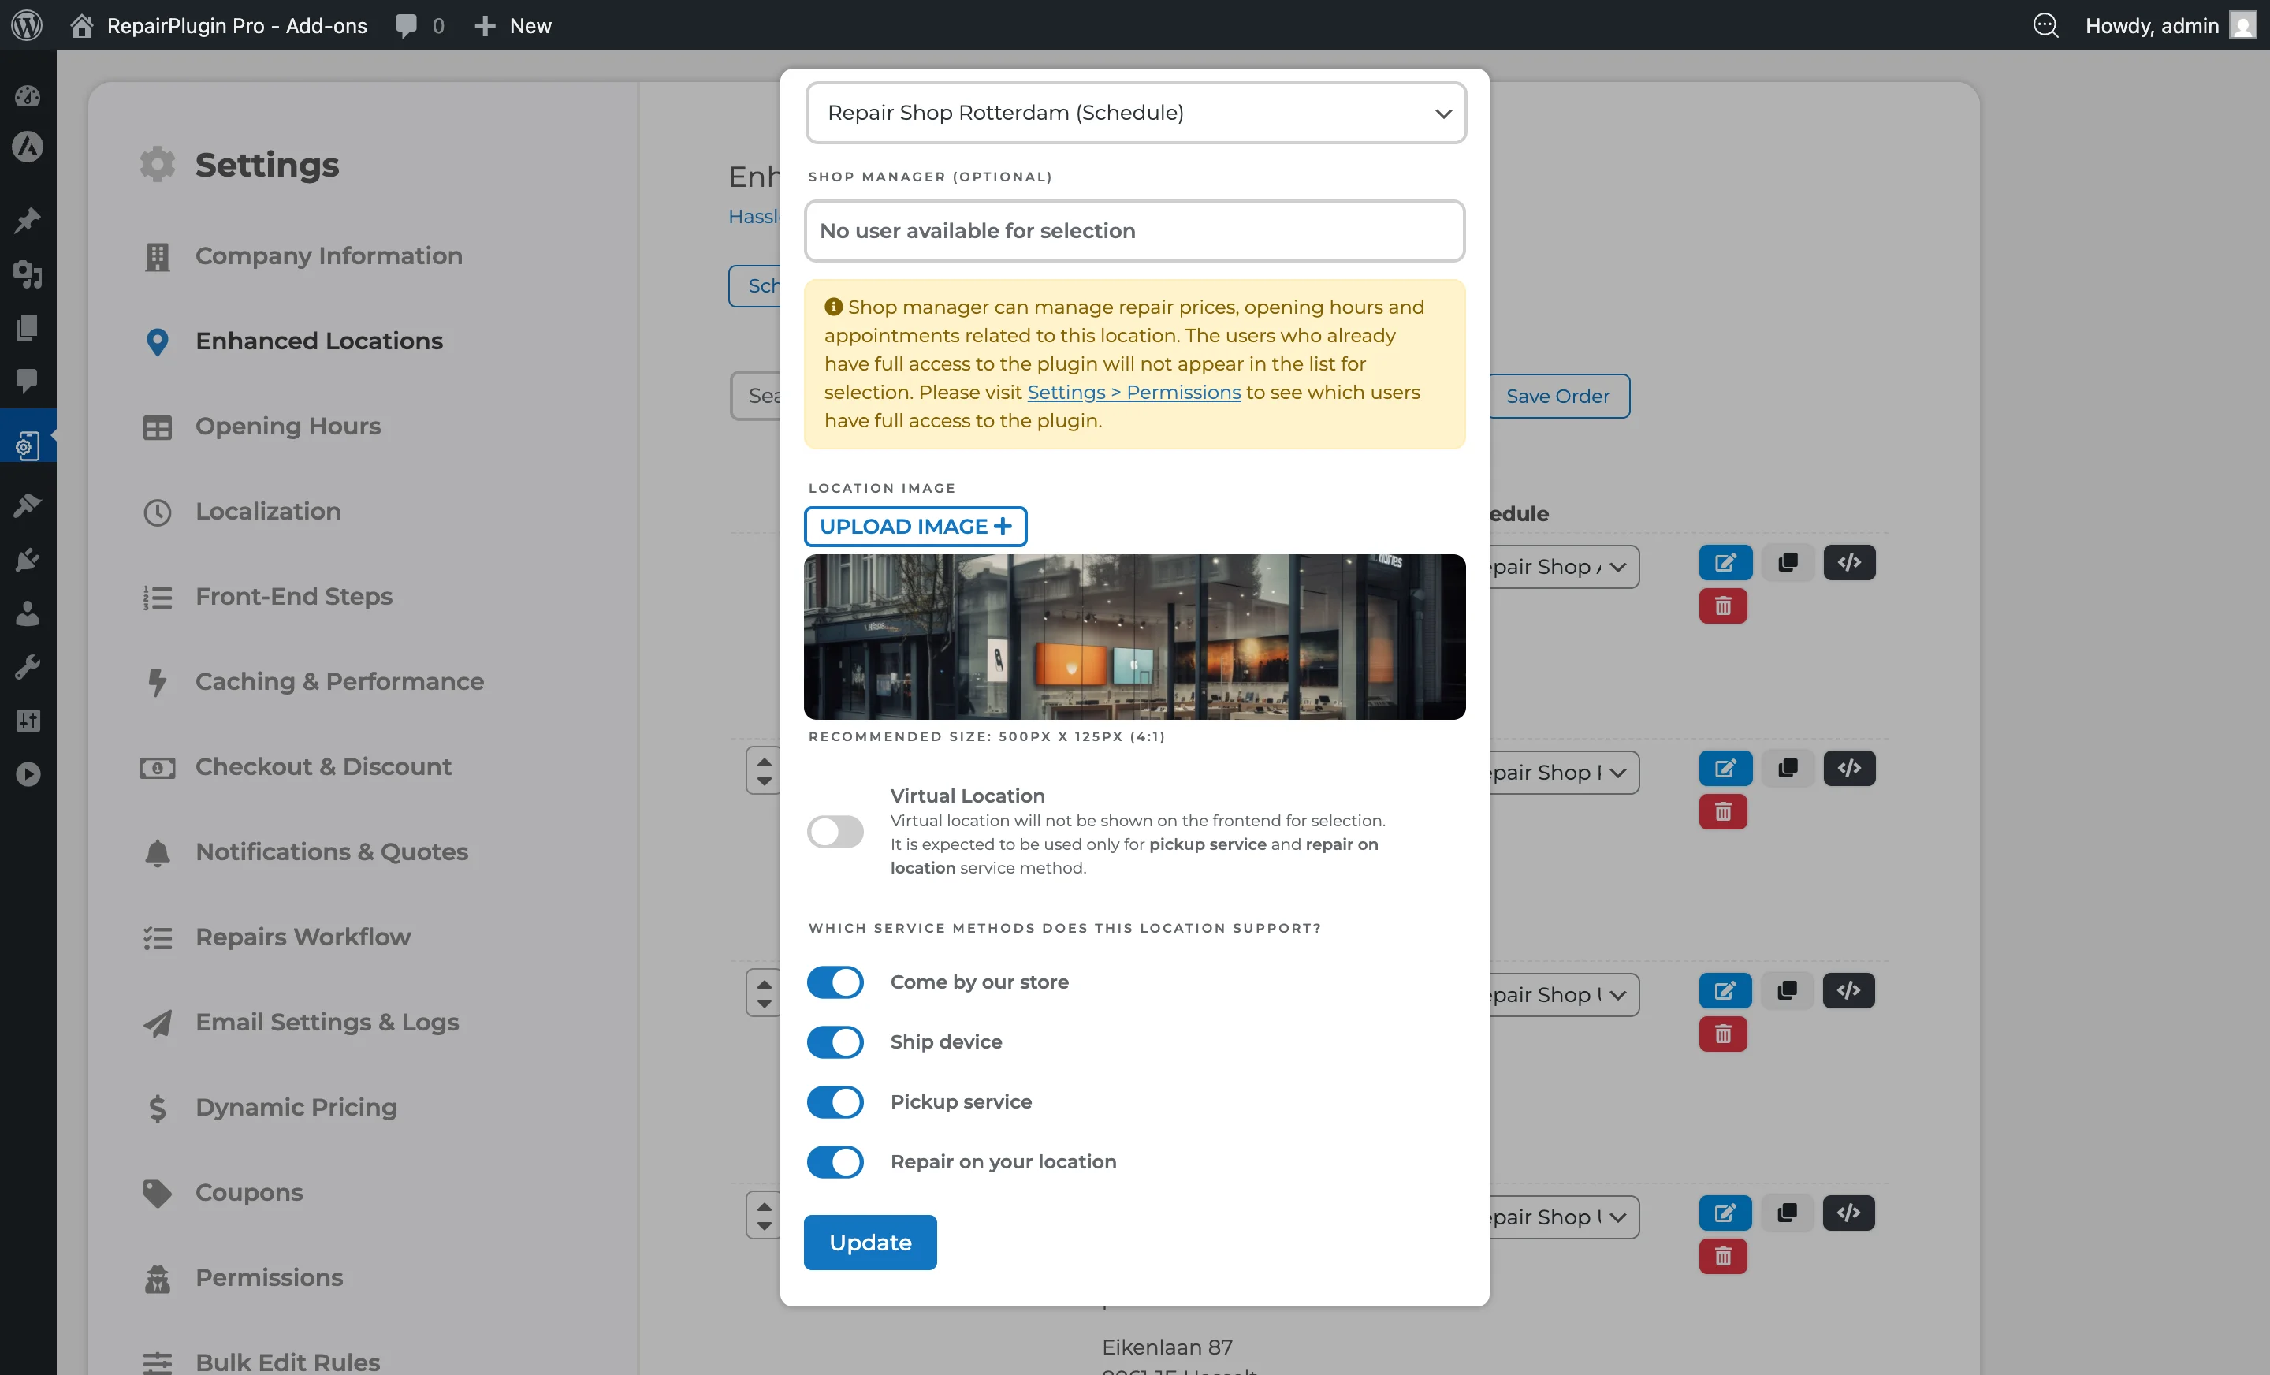This screenshot has height=1375, width=2270.
Task: Click the location storefront image thumbnail
Action: tap(1133, 637)
